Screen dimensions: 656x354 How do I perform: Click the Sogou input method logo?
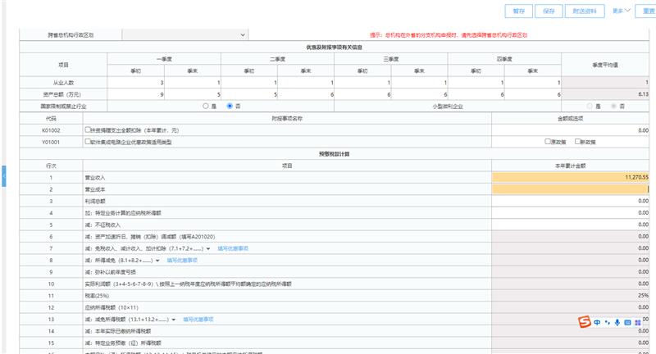(x=584, y=322)
